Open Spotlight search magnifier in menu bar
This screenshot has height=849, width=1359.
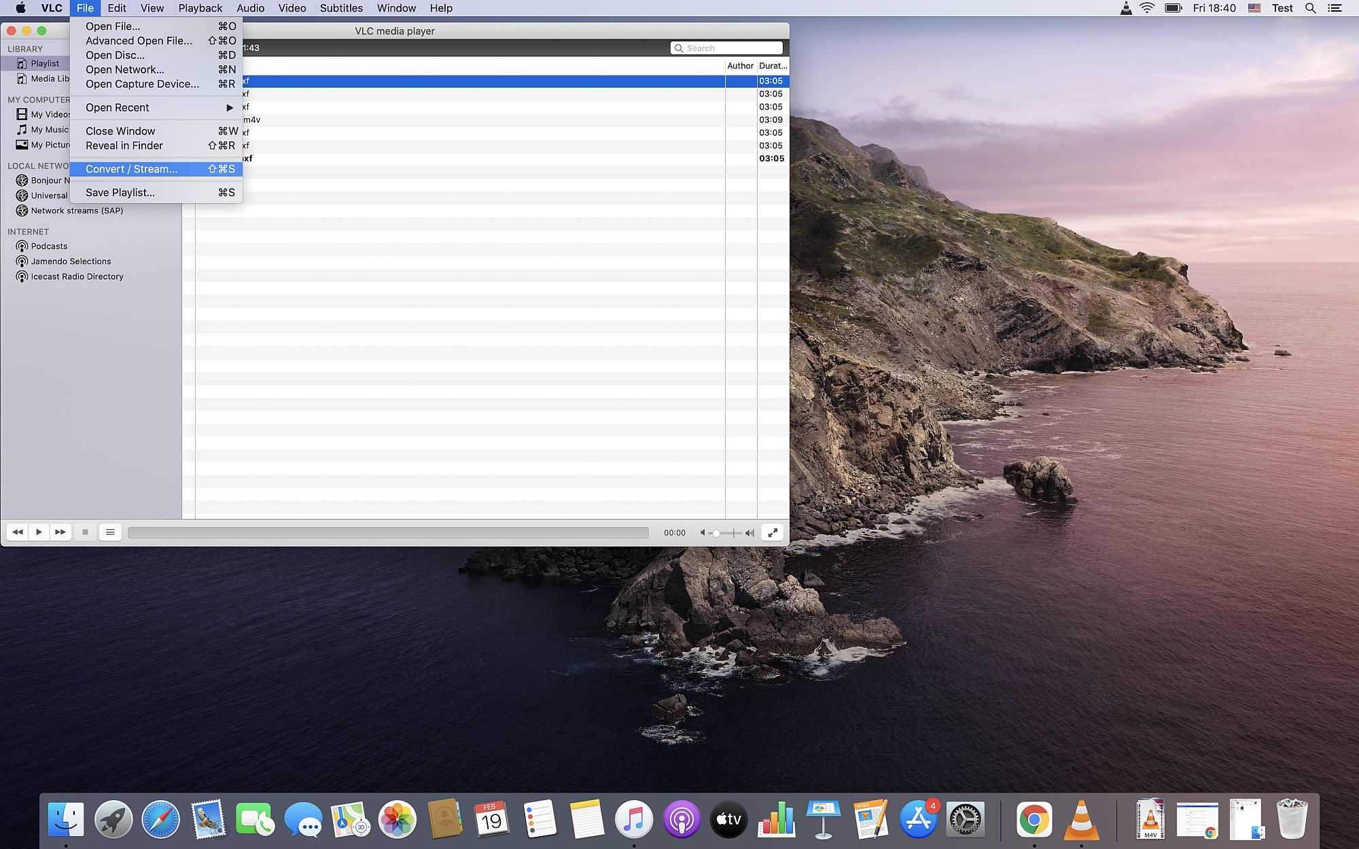(1311, 8)
